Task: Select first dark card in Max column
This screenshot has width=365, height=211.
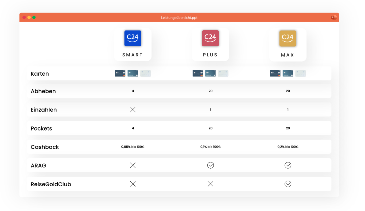Action: coord(275,74)
